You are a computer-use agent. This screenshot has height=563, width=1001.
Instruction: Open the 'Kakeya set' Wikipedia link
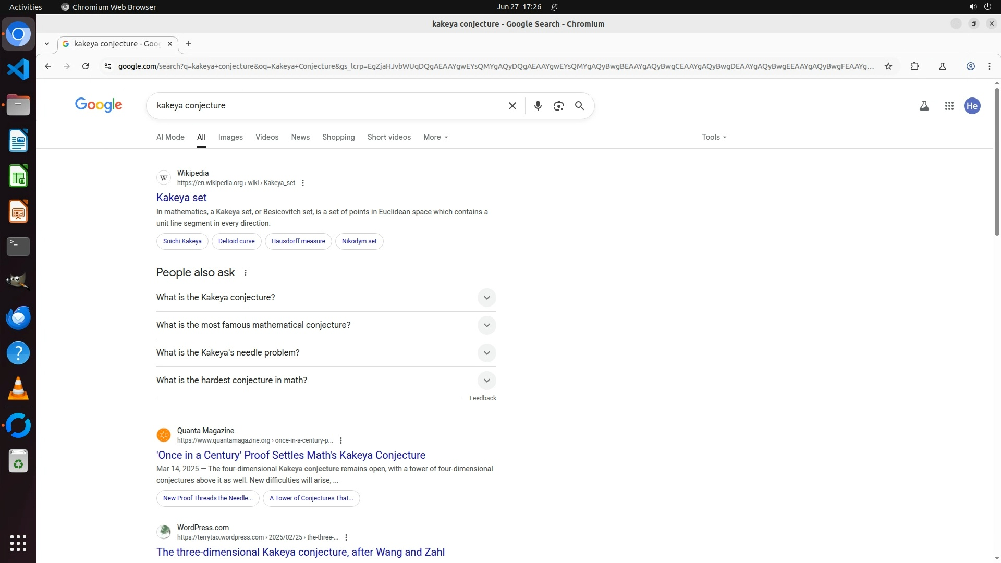(181, 198)
